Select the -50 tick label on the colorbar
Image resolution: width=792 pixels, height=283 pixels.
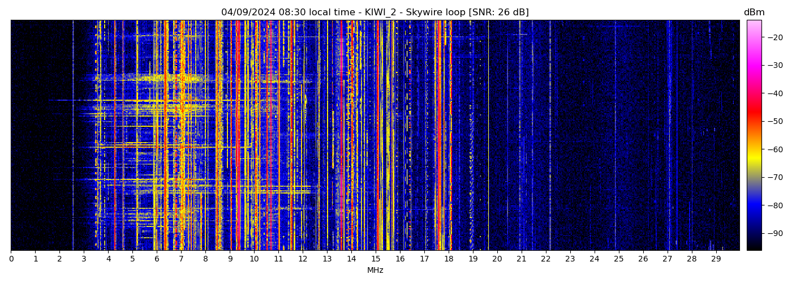point(773,121)
